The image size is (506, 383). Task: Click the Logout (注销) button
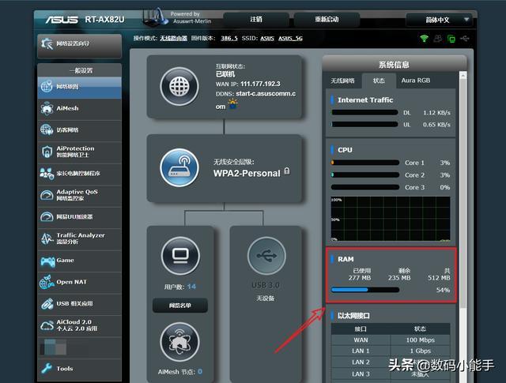pos(256,19)
